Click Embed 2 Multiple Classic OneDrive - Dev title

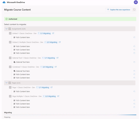tap(28, 42)
